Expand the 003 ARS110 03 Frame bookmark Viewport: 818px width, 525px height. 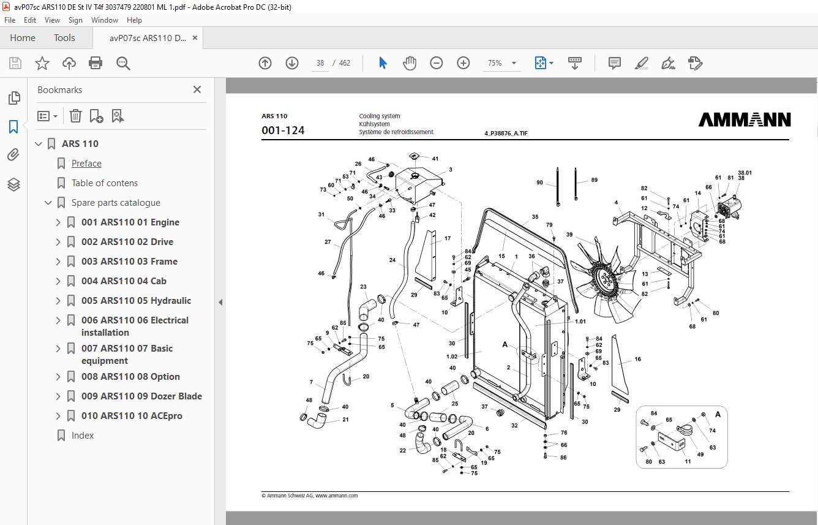pyautogui.click(x=58, y=262)
